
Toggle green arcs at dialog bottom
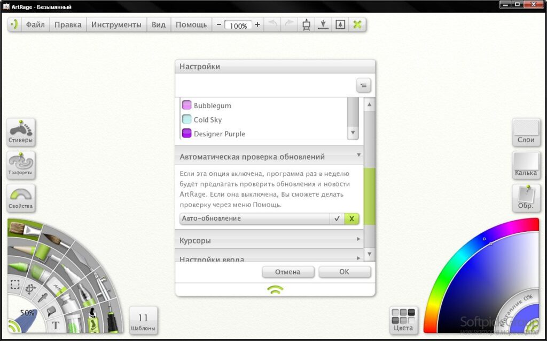[x=275, y=289]
